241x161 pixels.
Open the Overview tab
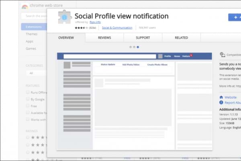tap(66, 38)
